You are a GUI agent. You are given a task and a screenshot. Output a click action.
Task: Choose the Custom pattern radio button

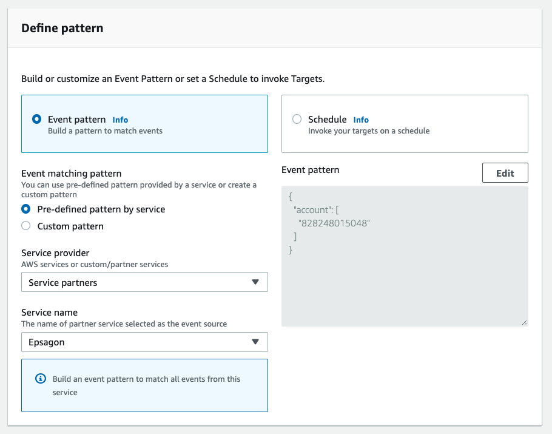[26, 226]
